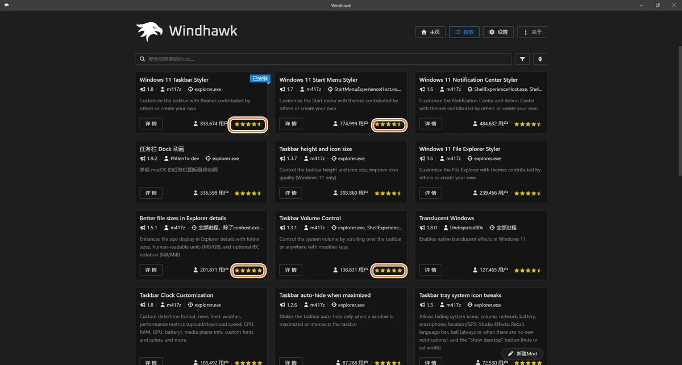Click the Windhawk hawk logo

click(149, 32)
